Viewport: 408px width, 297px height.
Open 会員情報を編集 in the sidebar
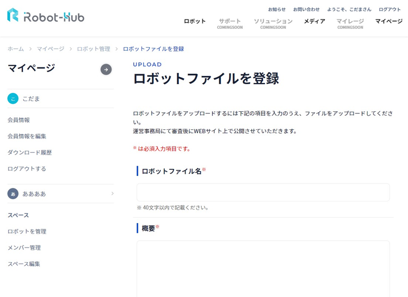pyautogui.click(x=27, y=136)
